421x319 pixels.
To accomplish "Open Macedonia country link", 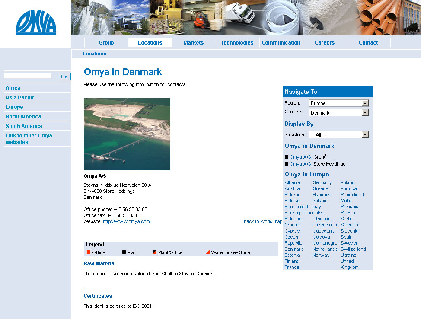I will coord(324,231).
